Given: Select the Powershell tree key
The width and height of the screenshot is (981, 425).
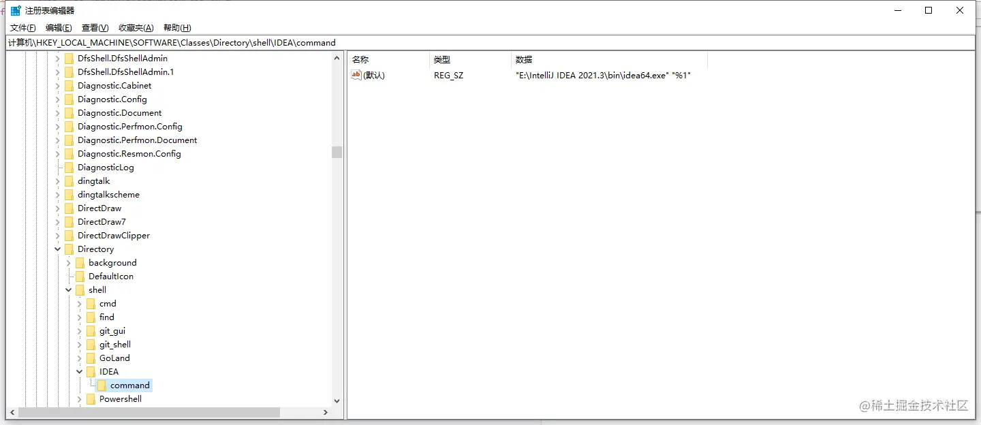Looking at the screenshot, I should pyautogui.click(x=121, y=399).
